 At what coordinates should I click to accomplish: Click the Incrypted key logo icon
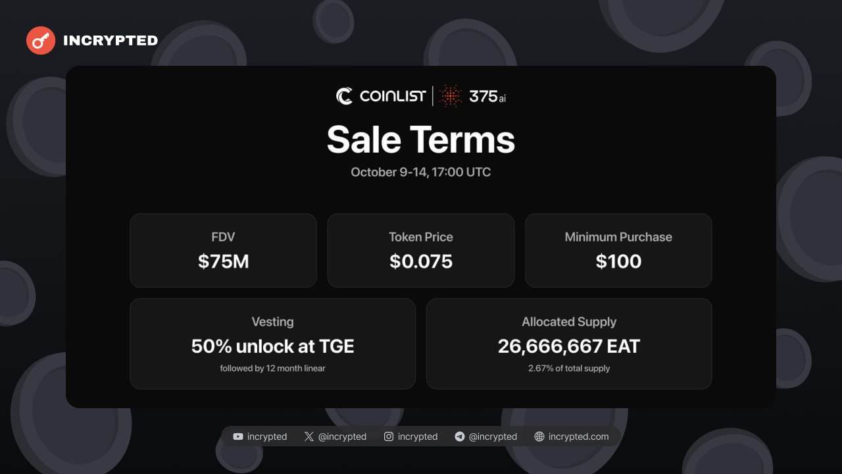click(41, 41)
